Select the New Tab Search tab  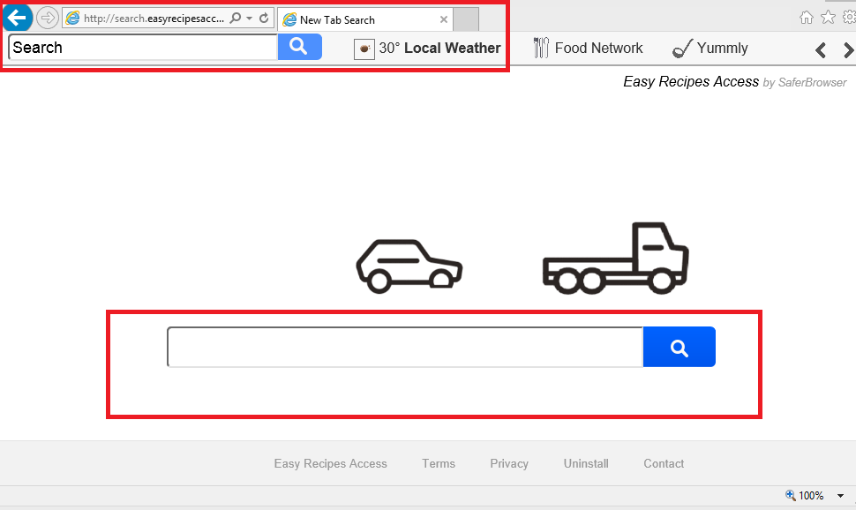click(x=364, y=19)
